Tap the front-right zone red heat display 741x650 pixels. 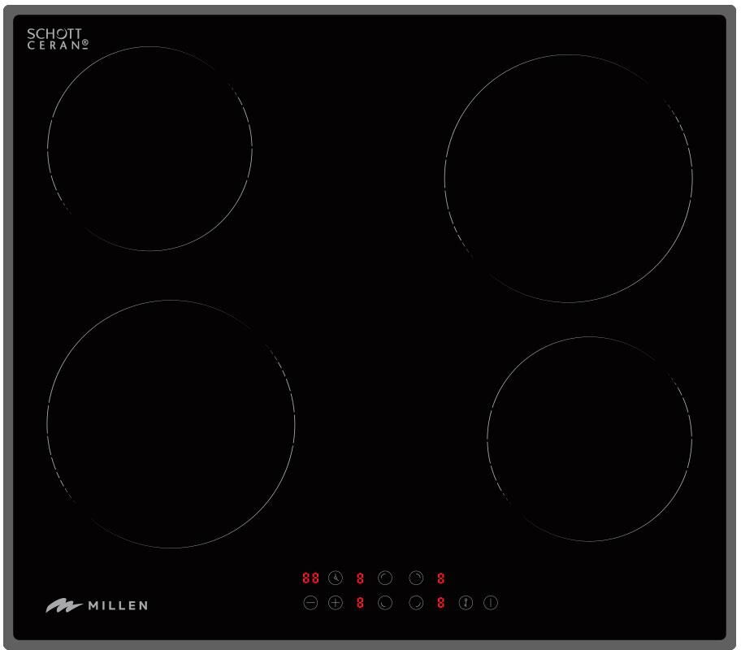coord(440,603)
